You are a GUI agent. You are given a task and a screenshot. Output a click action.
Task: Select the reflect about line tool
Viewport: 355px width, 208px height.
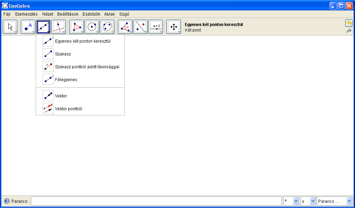(140, 27)
